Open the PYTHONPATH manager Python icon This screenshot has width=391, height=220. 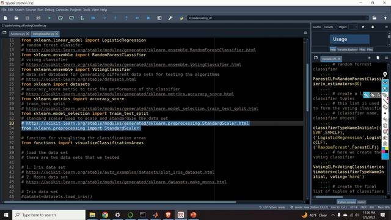coord(181,18)
